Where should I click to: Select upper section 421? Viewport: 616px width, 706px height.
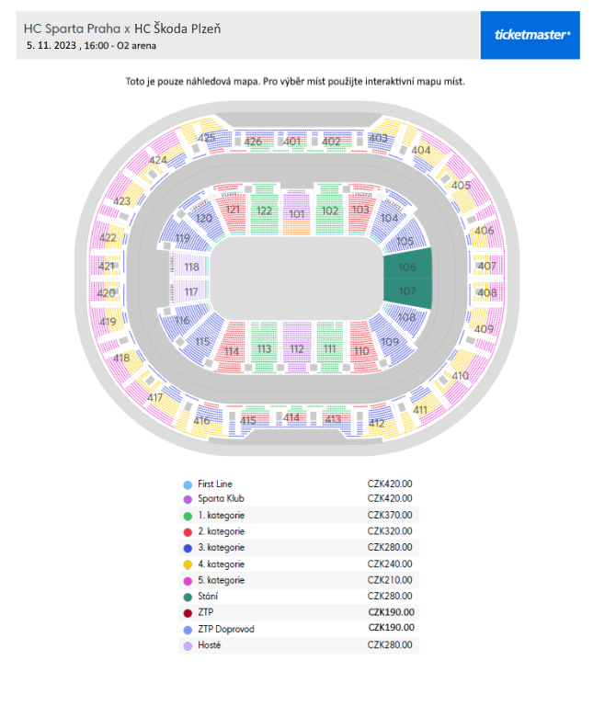coord(107,266)
